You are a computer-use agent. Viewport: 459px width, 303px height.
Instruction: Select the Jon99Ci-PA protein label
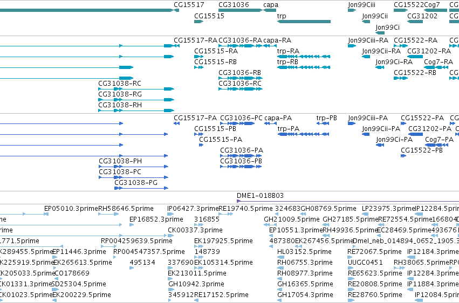(395, 140)
